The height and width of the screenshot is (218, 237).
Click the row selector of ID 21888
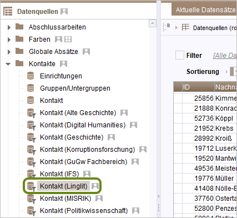[x=178, y=108]
